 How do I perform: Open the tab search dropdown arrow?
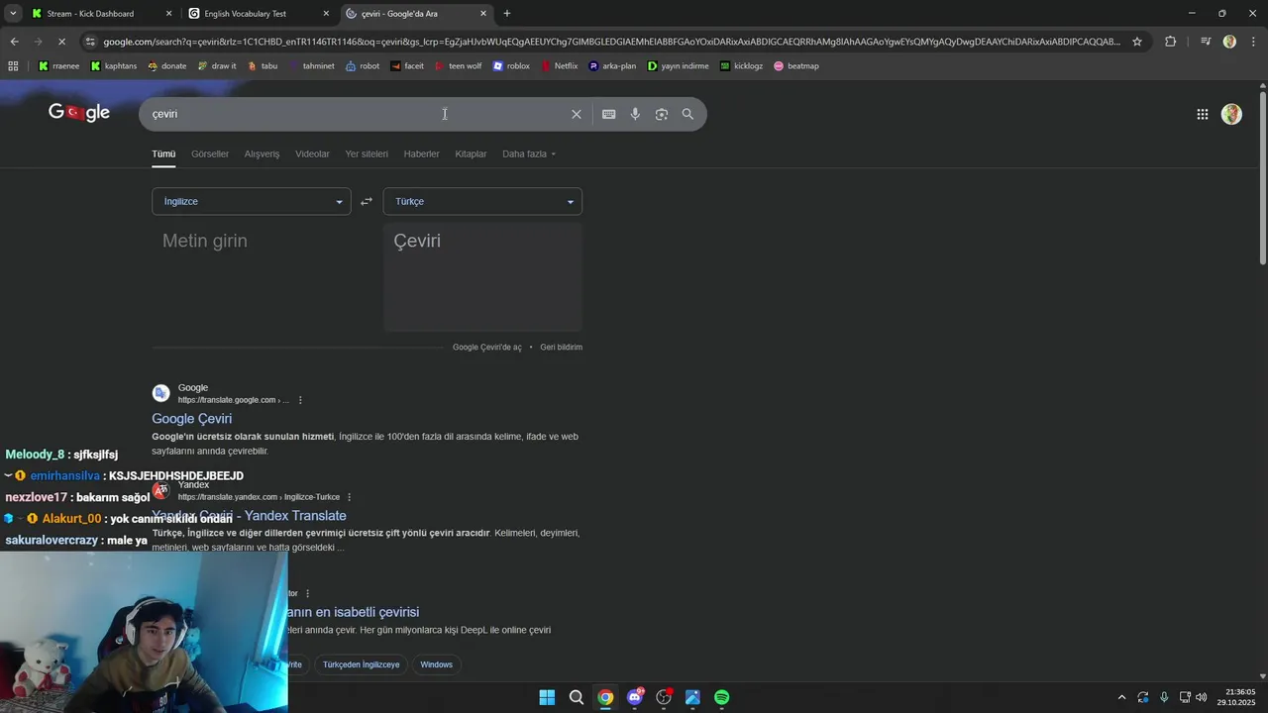(13, 13)
